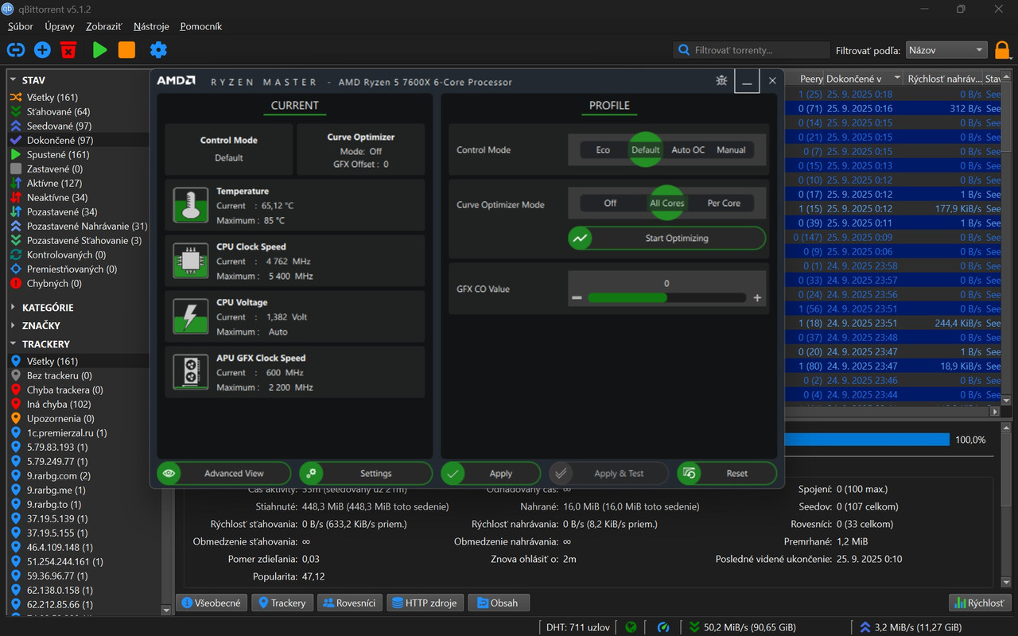Screen dimensions: 1018x636
Task: Select Eco control mode
Action: tap(603, 149)
